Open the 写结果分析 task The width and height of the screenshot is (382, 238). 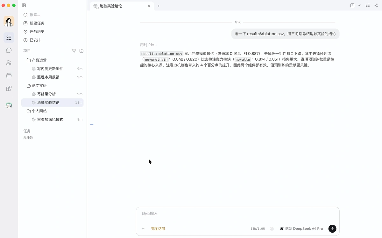[52, 94]
